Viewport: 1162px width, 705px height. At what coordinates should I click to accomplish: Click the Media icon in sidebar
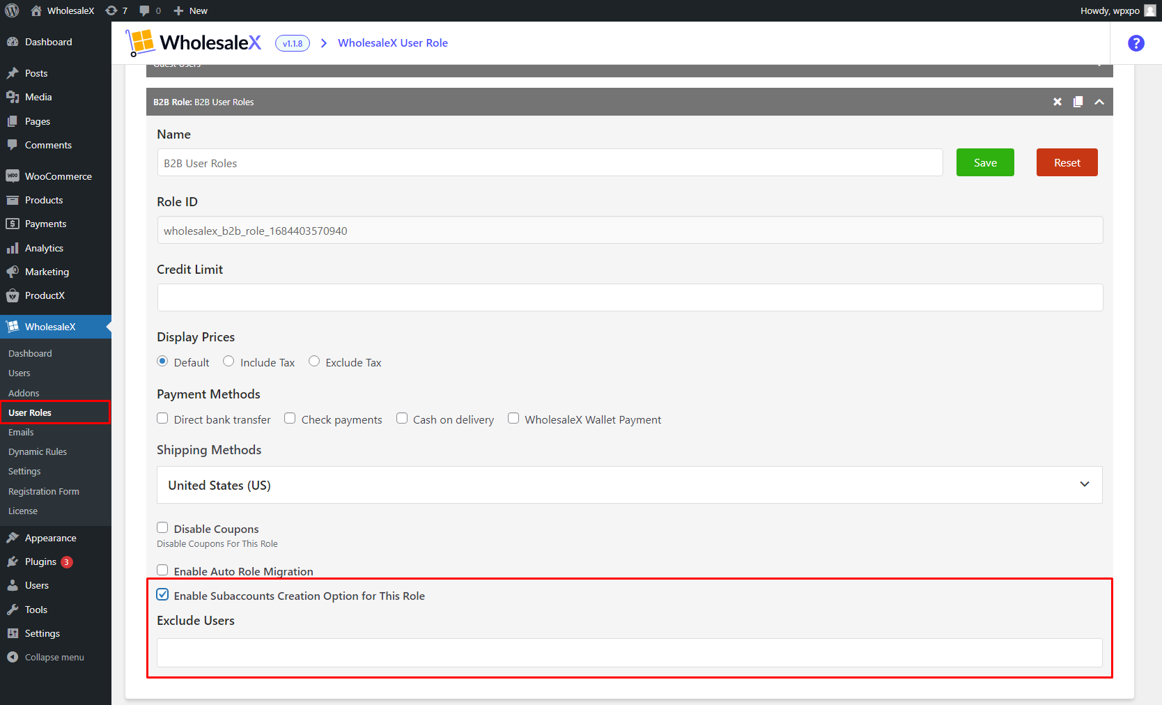click(x=13, y=97)
